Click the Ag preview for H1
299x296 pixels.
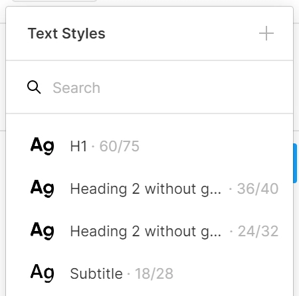tap(42, 146)
